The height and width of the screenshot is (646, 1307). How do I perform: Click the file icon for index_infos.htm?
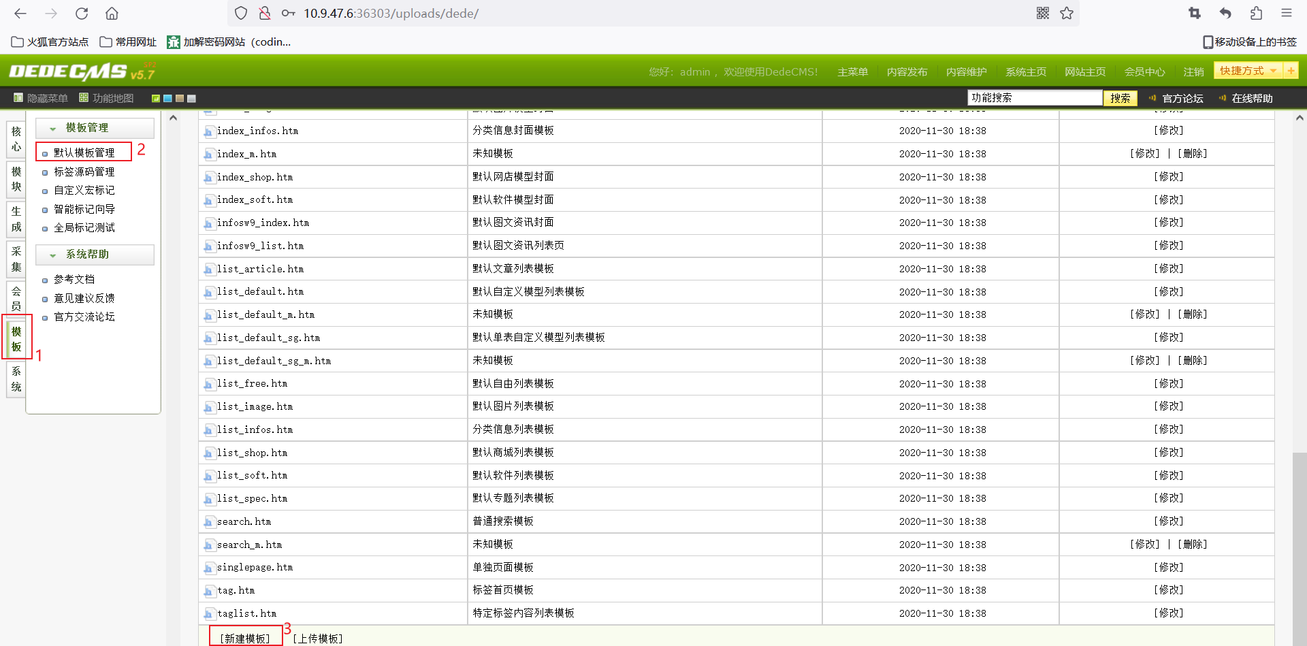(x=209, y=131)
